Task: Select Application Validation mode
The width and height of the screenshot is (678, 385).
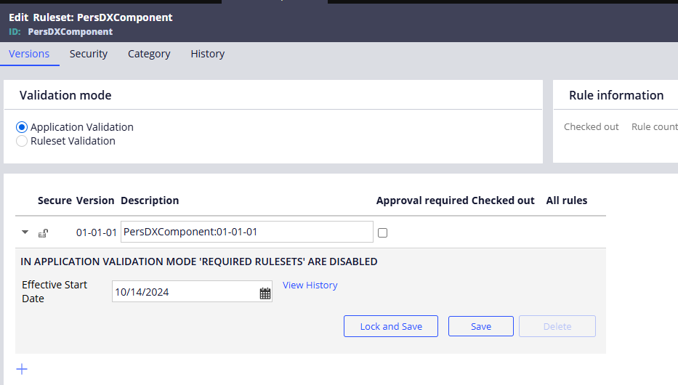Action: point(22,127)
